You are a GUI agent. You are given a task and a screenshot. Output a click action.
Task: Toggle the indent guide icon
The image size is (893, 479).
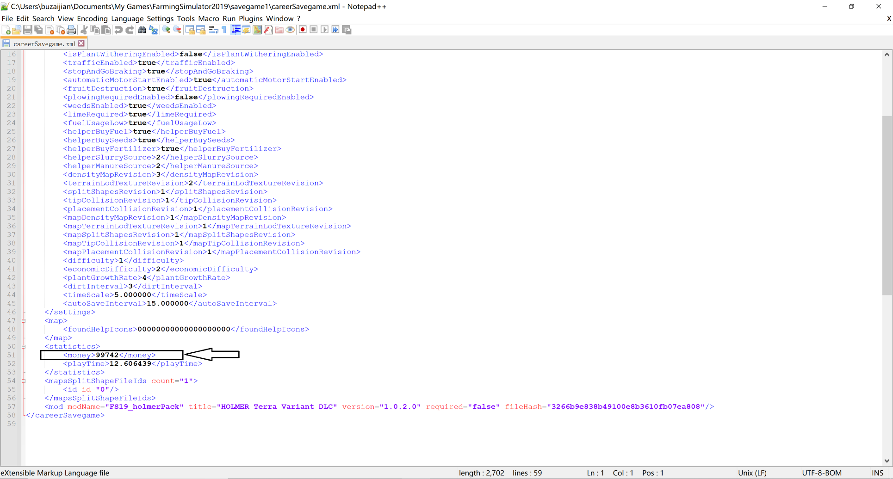[236, 30]
